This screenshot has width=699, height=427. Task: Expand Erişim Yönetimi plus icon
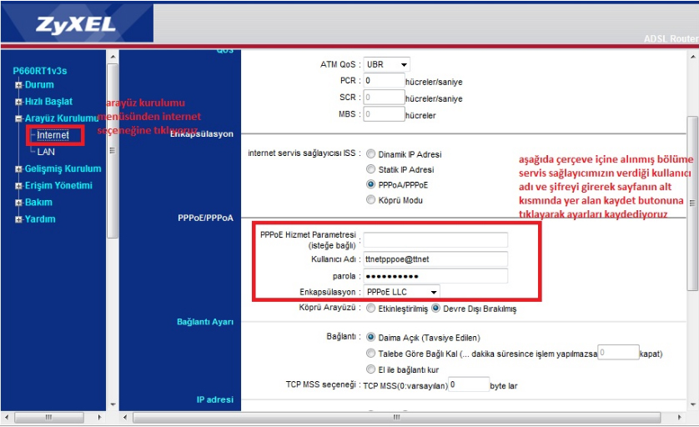tap(18, 186)
